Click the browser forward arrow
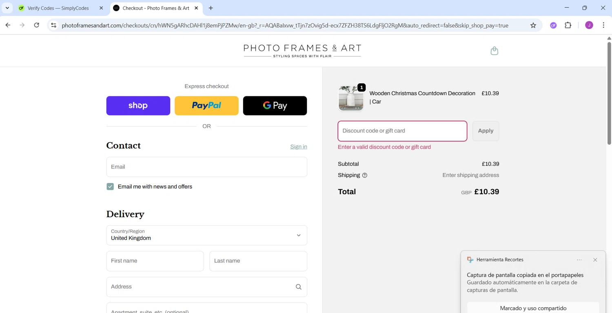612x313 pixels. (x=22, y=25)
